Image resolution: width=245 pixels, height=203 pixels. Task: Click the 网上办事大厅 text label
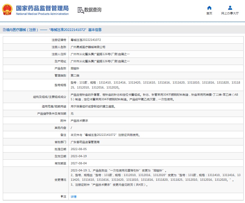point(230,13)
